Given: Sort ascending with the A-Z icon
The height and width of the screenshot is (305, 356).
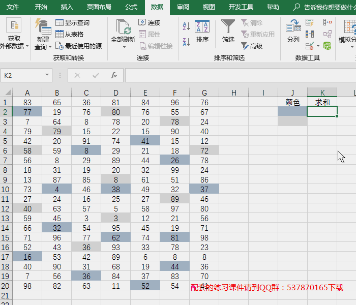Looking at the screenshot, I should coord(186,26).
